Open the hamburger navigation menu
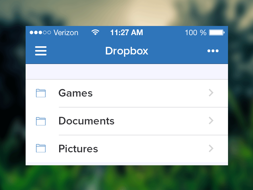 40,51
